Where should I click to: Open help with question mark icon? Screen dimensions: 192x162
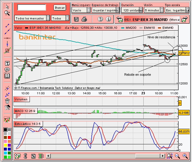[x=100, y=19]
